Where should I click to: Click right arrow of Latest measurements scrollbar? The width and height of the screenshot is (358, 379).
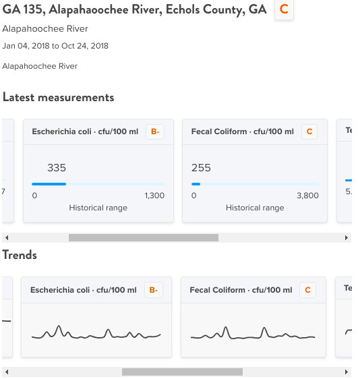(x=346, y=237)
